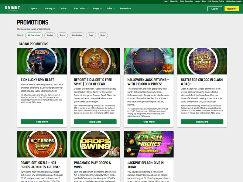Open the Cash 'N Riches banner
The image size is (243, 182).
[149, 144]
